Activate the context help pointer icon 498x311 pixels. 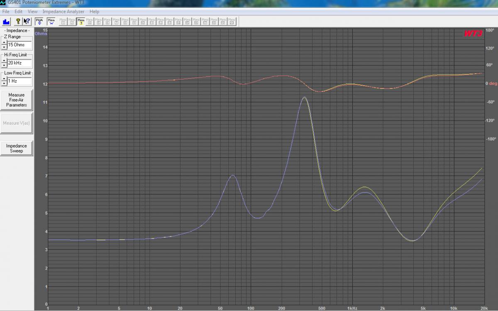(x=27, y=21)
